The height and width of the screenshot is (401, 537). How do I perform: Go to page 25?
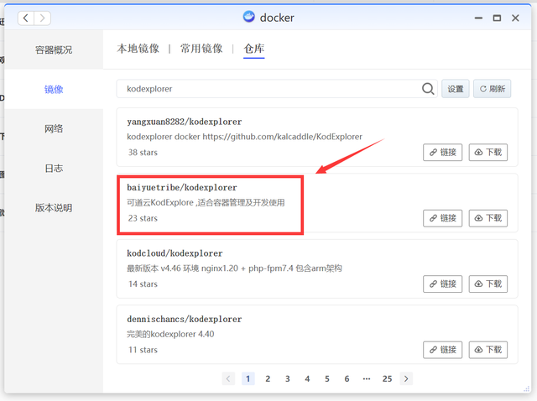pyautogui.click(x=388, y=378)
